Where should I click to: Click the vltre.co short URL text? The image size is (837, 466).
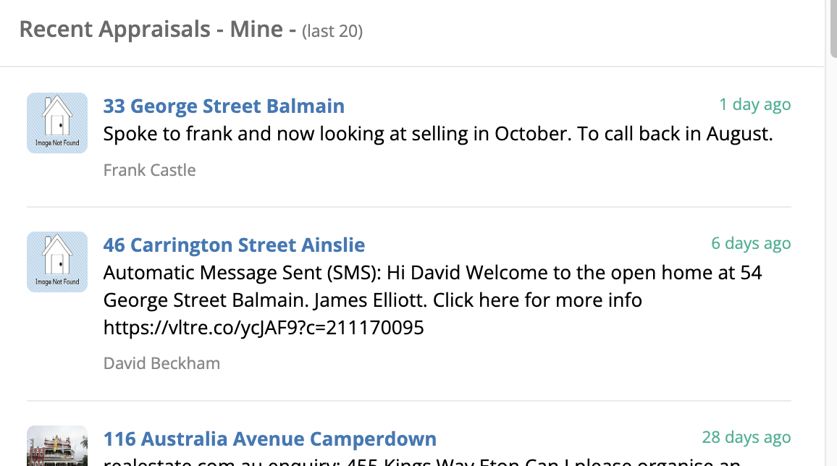click(263, 327)
